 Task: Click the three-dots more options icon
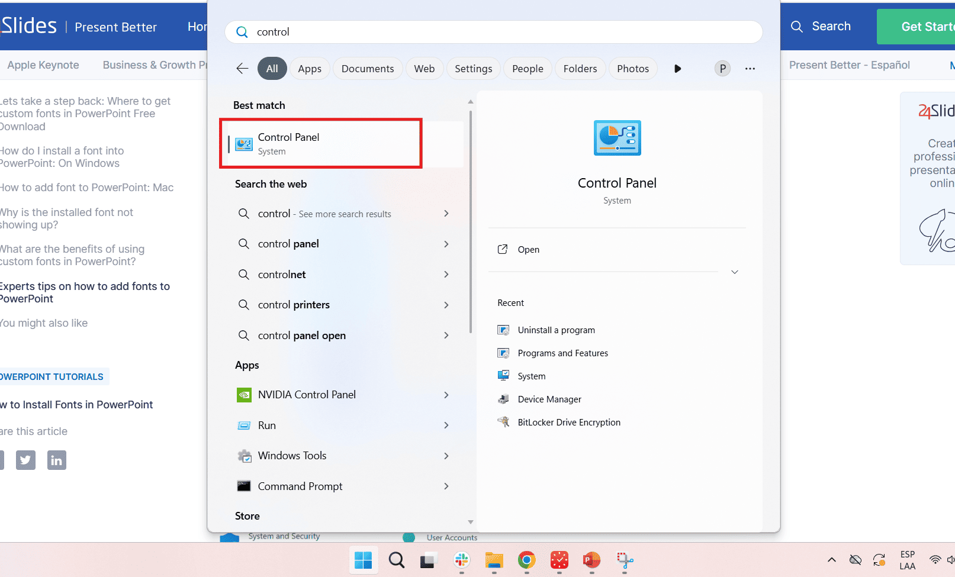tap(750, 69)
